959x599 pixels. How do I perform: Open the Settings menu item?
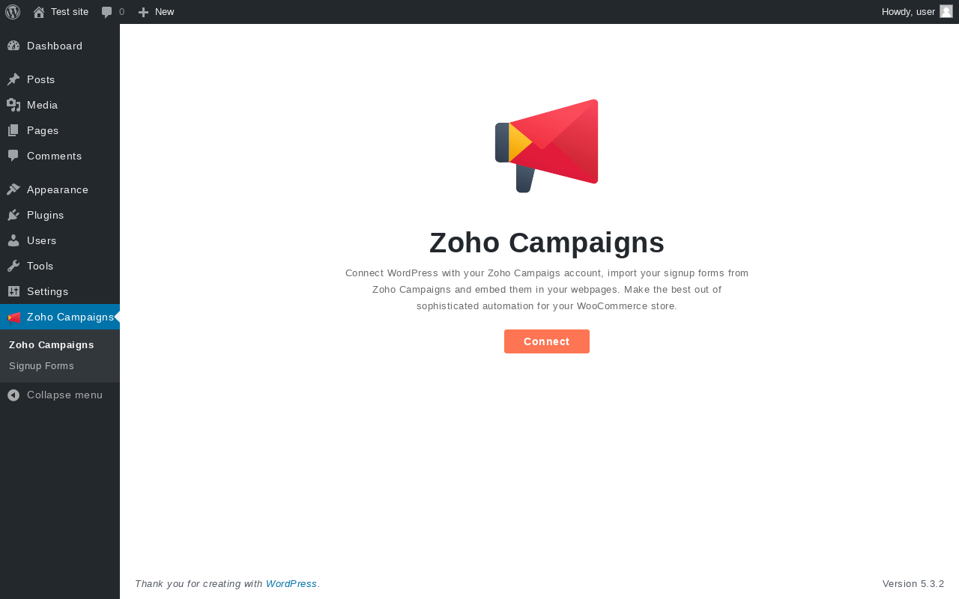[60, 291]
